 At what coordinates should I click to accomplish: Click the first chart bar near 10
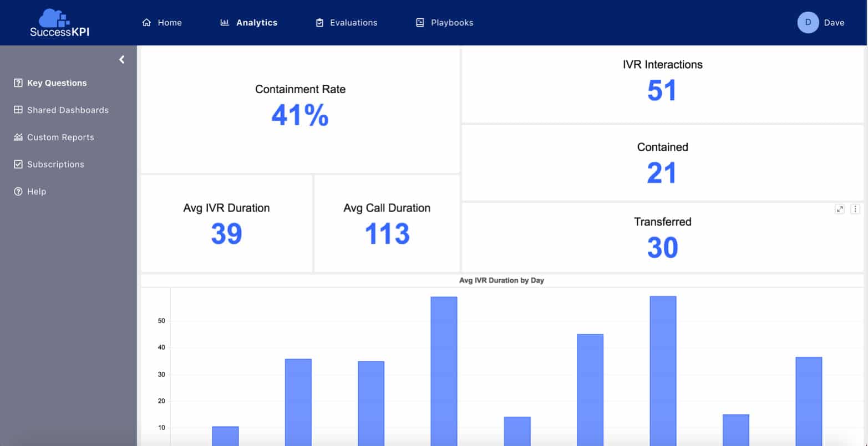click(x=225, y=436)
